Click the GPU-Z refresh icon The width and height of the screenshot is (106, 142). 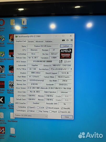point(68,40)
